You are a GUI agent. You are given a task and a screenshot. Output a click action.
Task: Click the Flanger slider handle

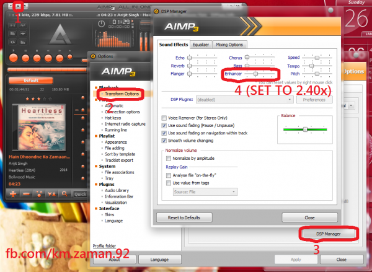[189, 74]
